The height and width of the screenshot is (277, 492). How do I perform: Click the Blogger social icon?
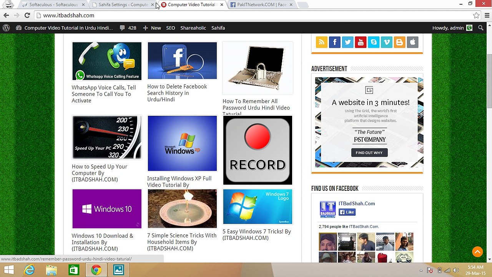(399, 42)
